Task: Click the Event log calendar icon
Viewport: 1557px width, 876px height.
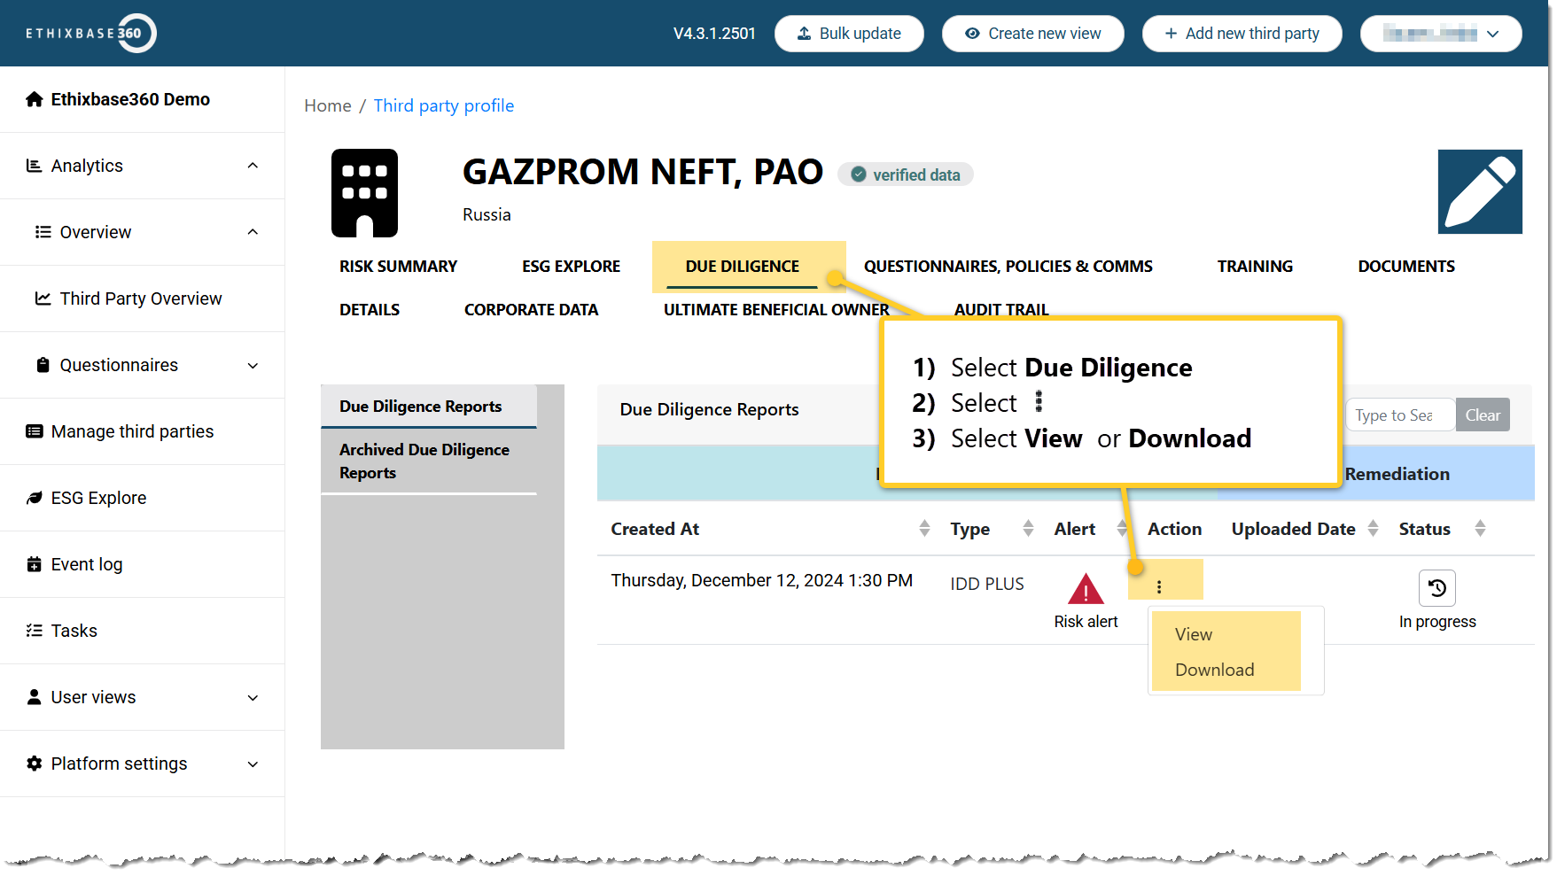Action: click(35, 564)
